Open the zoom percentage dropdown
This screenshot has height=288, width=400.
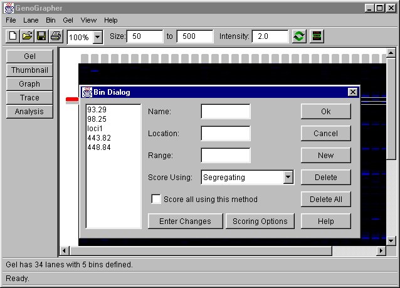click(x=97, y=37)
